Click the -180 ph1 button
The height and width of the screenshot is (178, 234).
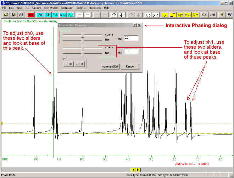coord(68,64)
